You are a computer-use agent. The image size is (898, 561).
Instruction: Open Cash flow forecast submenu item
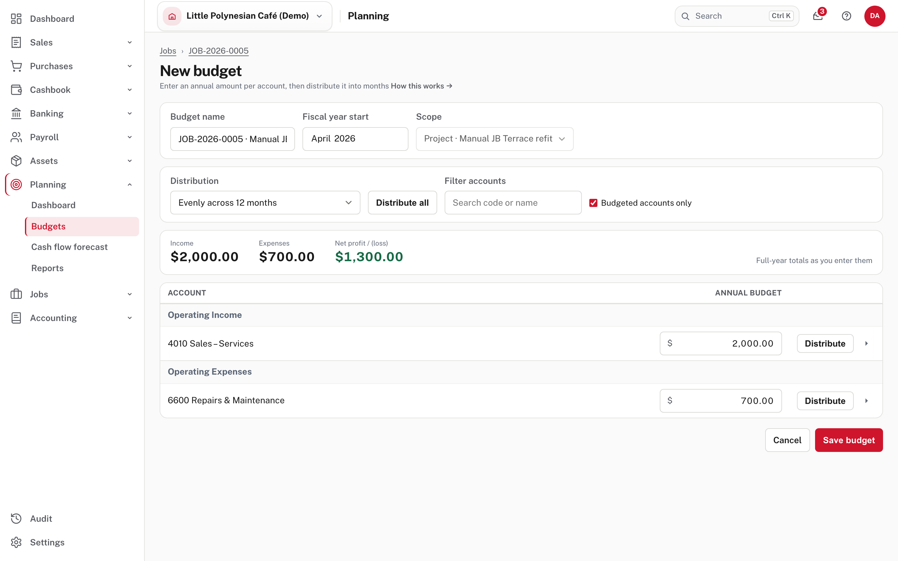70,247
